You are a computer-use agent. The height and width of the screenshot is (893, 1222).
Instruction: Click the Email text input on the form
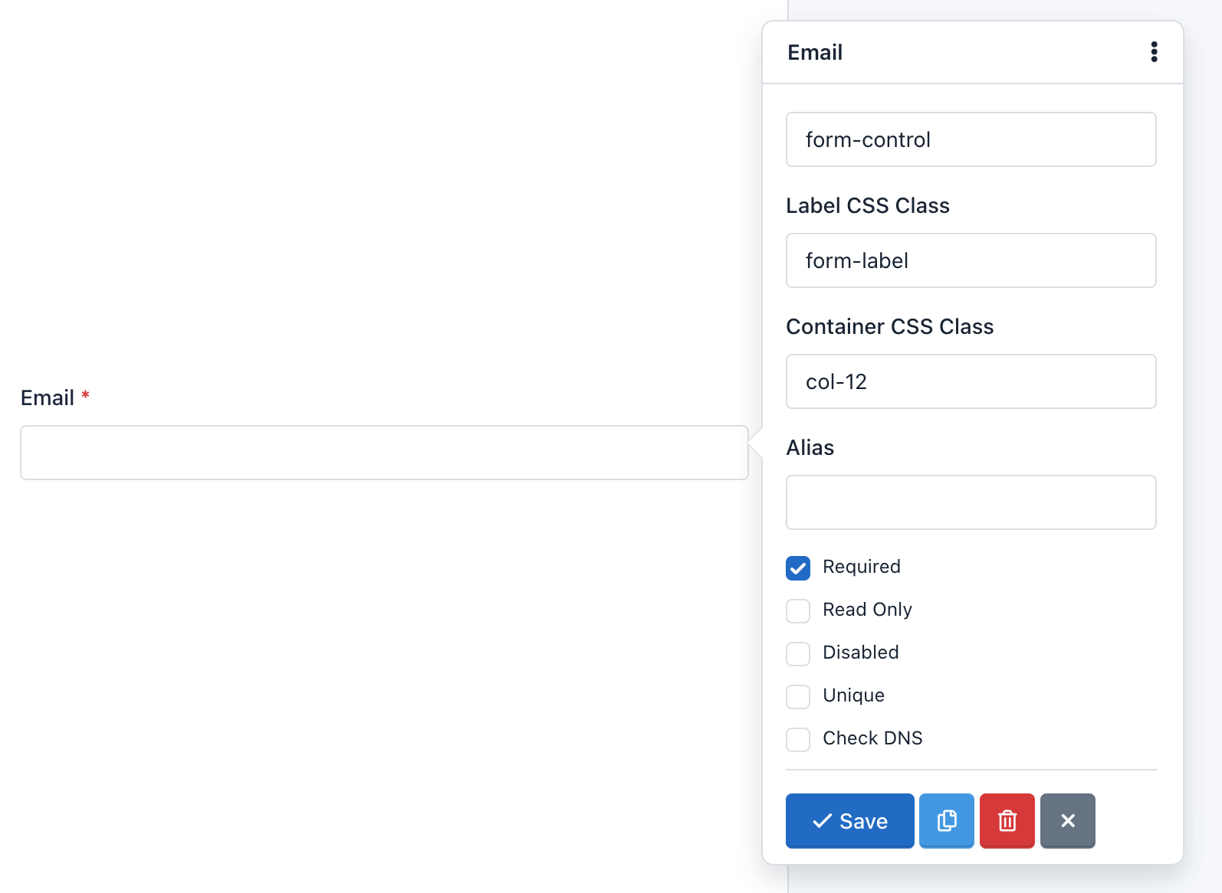click(383, 453)
